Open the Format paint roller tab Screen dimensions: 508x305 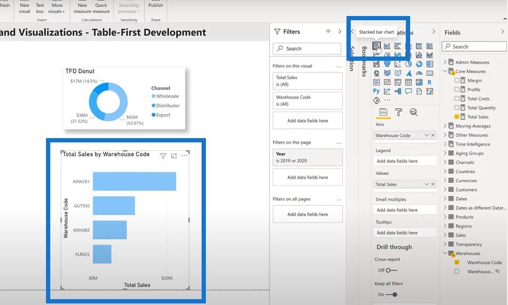pos(398,112)
